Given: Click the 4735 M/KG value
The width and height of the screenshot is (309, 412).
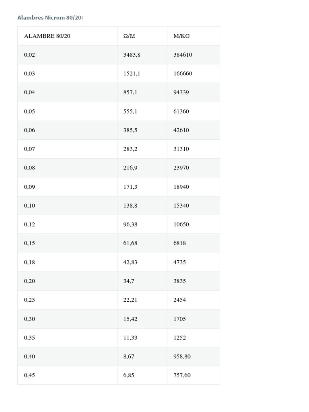Looking at the screenshot, I should click(179, 262).
